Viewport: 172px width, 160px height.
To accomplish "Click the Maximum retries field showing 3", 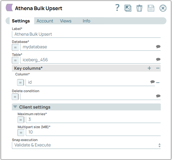I will coord(93,120).
